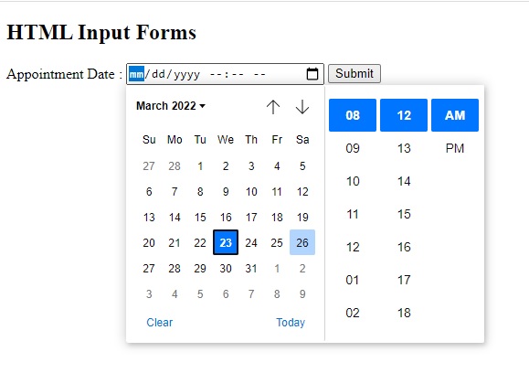Viewport: 529px width, 373px height.
Task: Select the selected hour 08 cell
Action: pyautogui.click(x=353, y=115)
